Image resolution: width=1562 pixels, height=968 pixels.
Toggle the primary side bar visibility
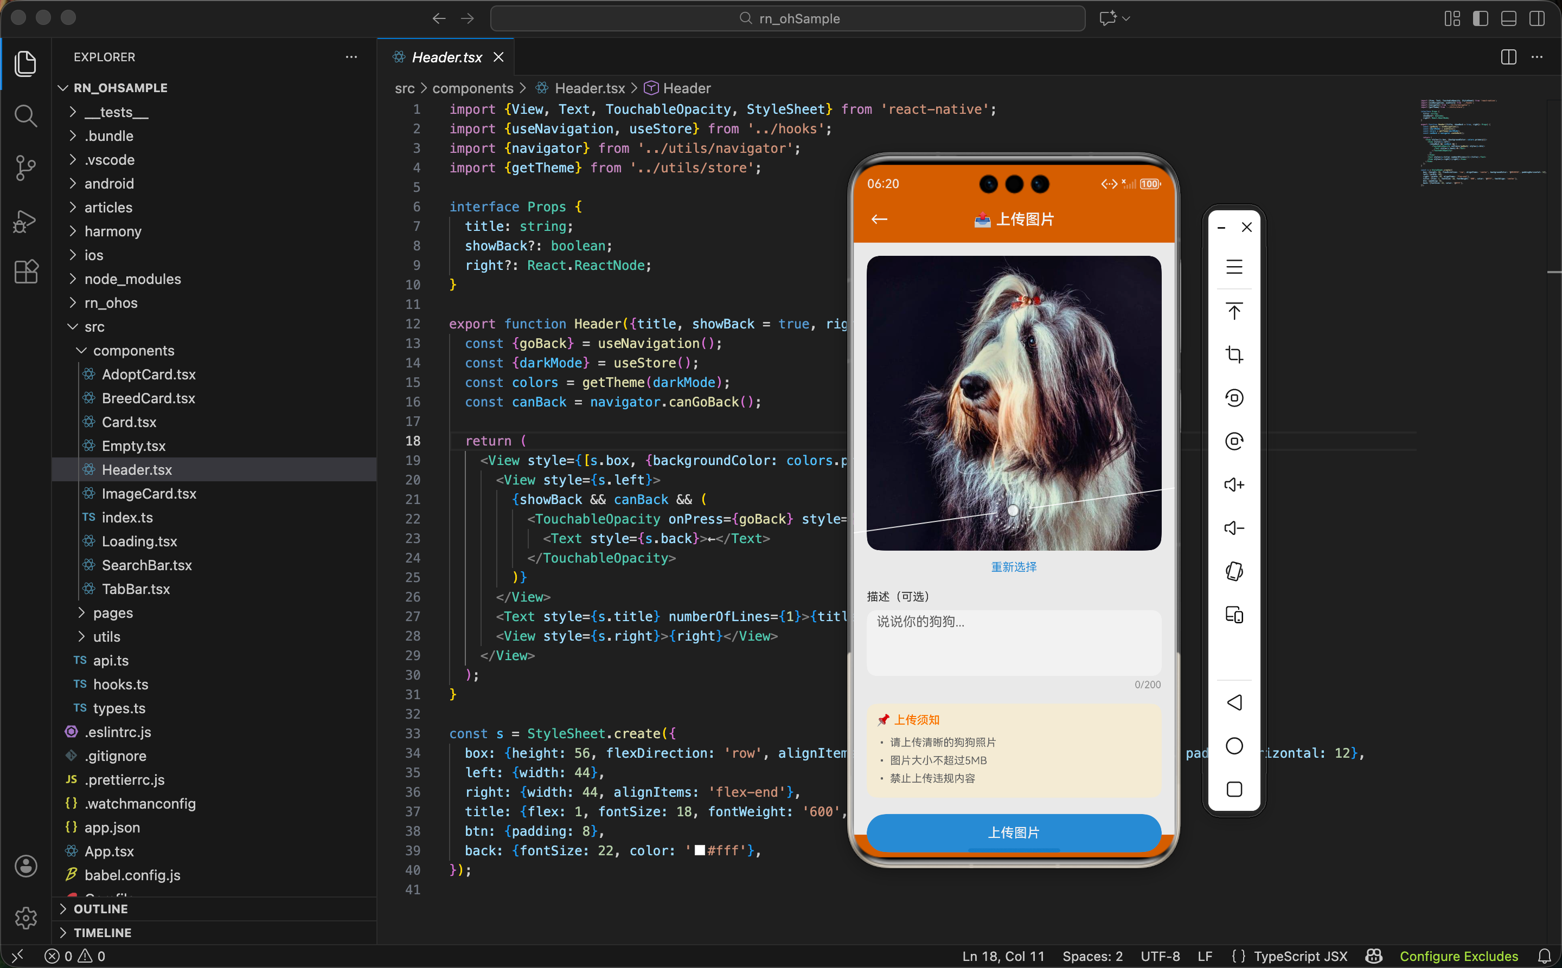tap(1480, 18)
